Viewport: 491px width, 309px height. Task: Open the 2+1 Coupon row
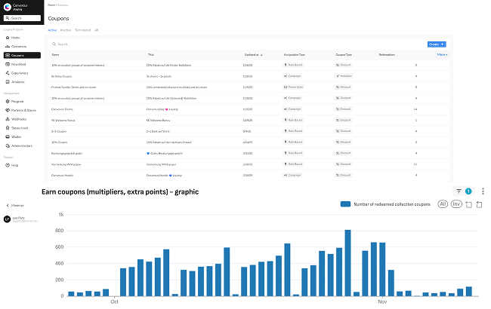tap(249, 131)
